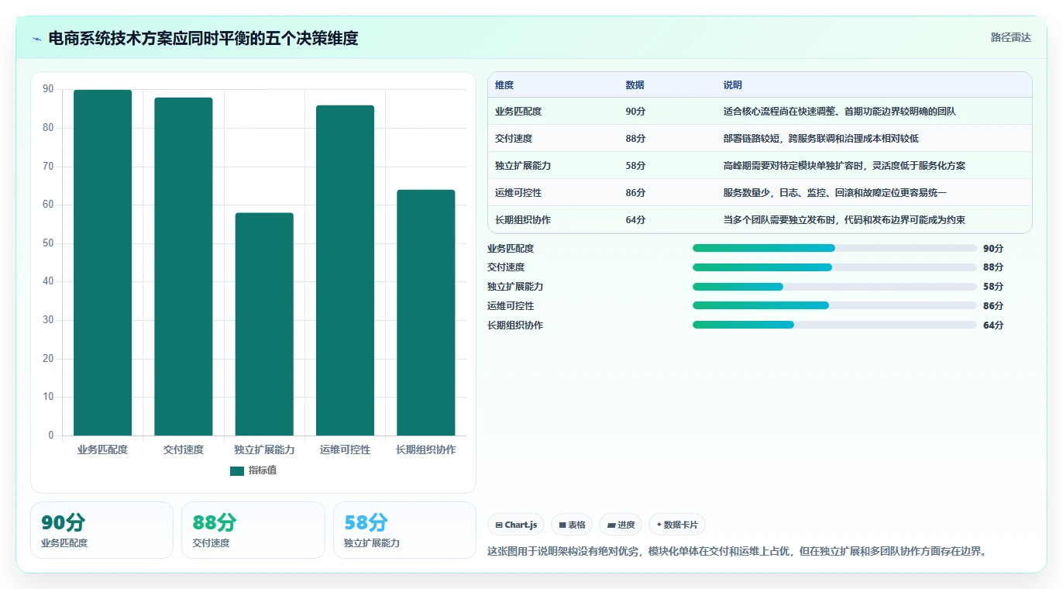Click the 运维可控性 progress bar
Viewport: 1063px width, 589px height.
[x=834, y=306]
